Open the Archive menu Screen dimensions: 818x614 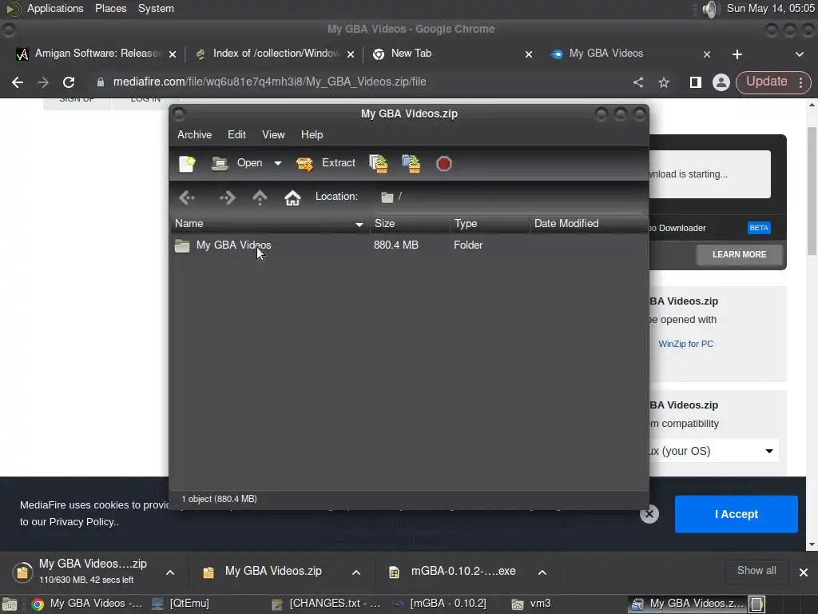195,134
